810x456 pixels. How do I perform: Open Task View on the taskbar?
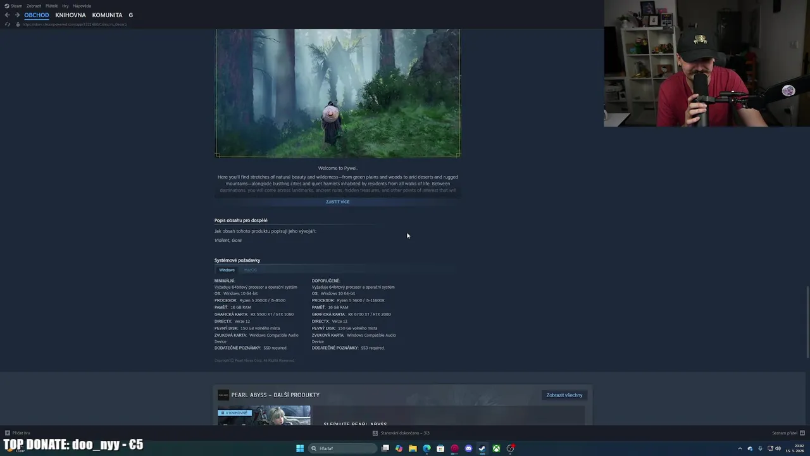385,448
